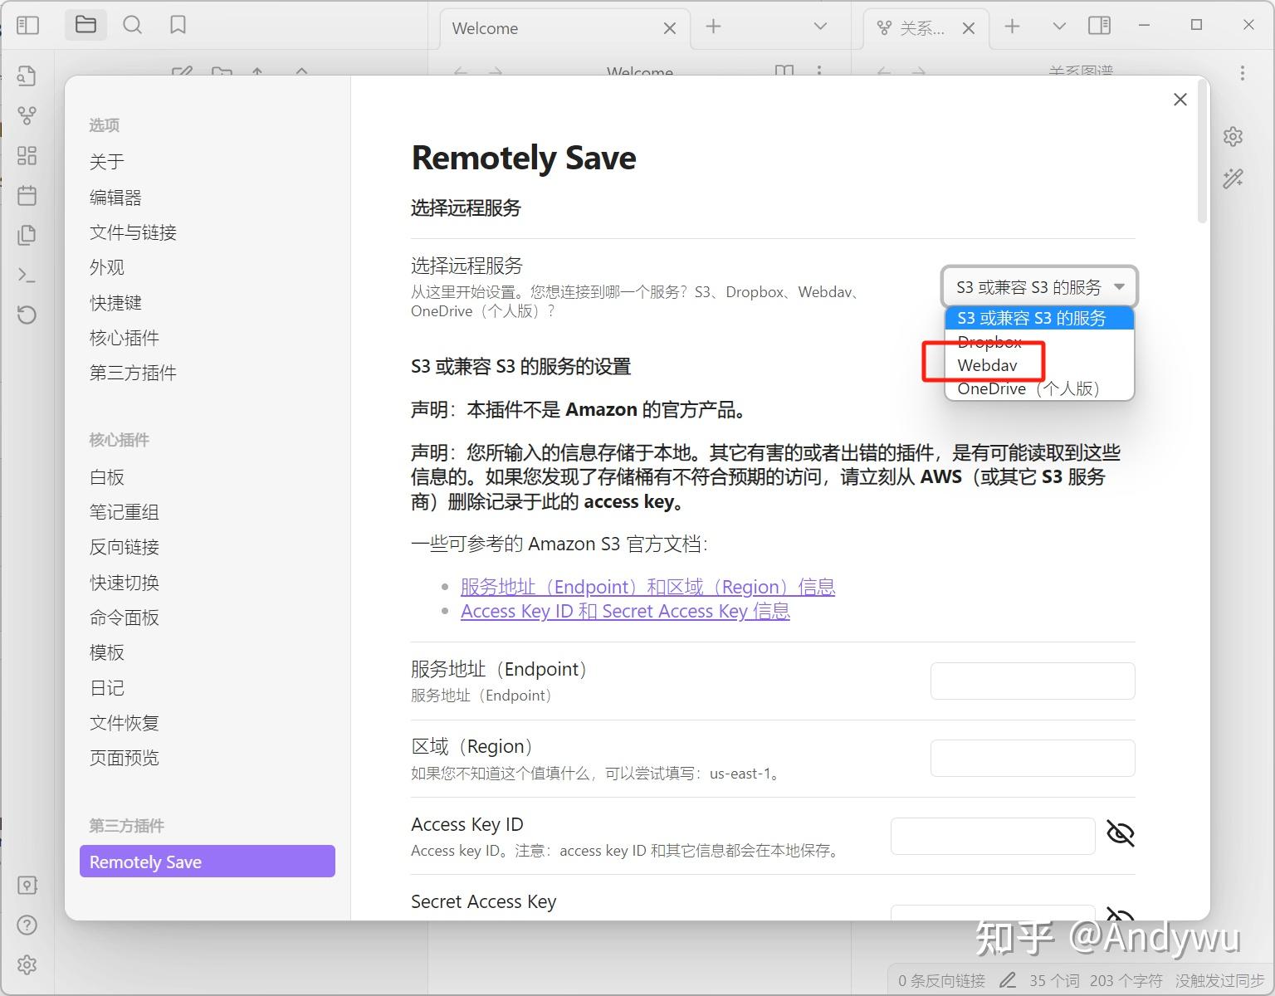Open the Endpoint 和区域 Region 信息 link
The image size is (1275, 996).
pyautogui.click(x=647, y=587)
